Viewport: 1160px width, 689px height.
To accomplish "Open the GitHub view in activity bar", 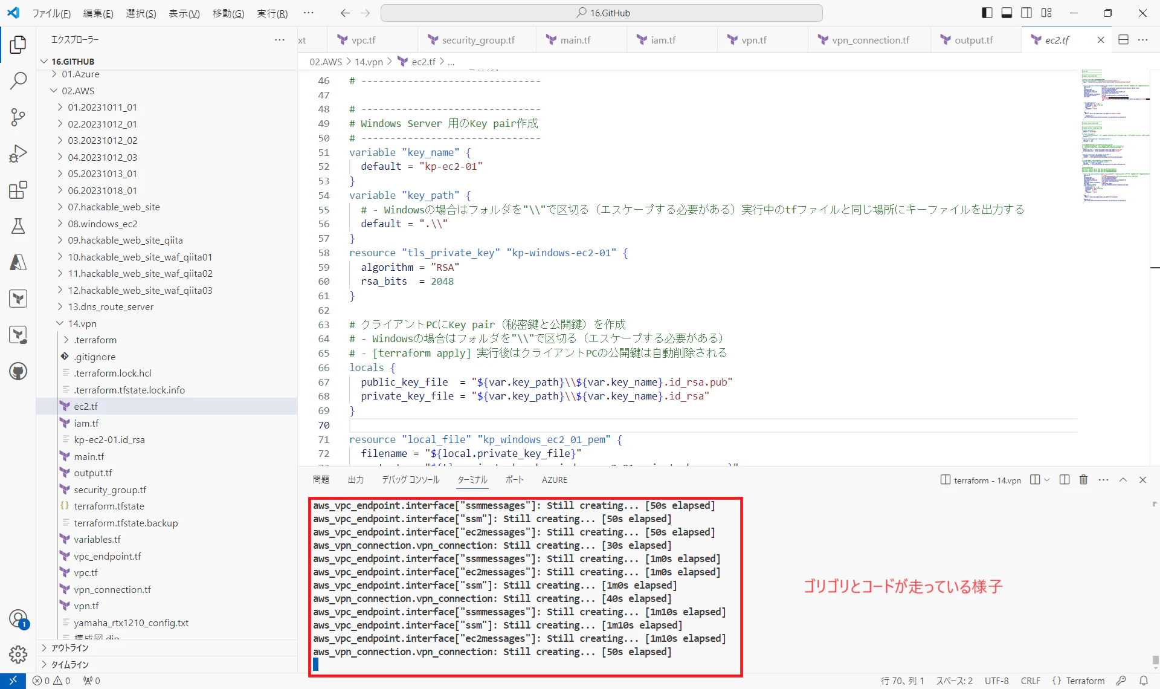I will 18,371.
